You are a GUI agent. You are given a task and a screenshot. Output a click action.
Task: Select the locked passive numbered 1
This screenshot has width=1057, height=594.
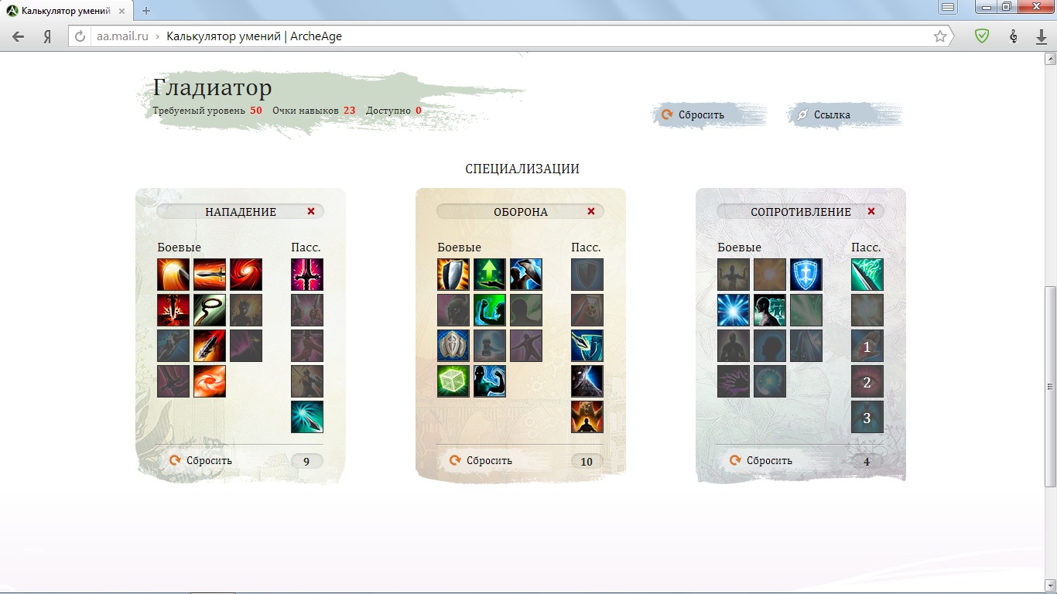(867, 346)
